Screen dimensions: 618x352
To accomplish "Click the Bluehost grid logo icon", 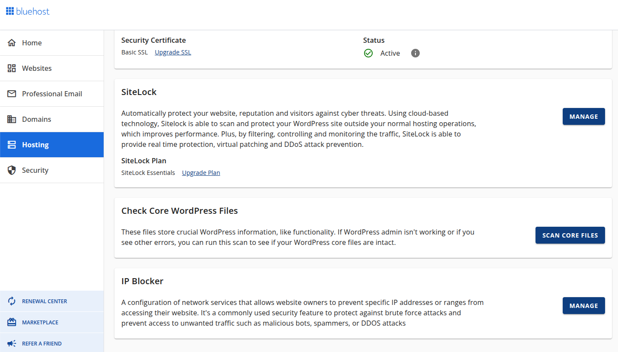I will [x=10, y=11].
